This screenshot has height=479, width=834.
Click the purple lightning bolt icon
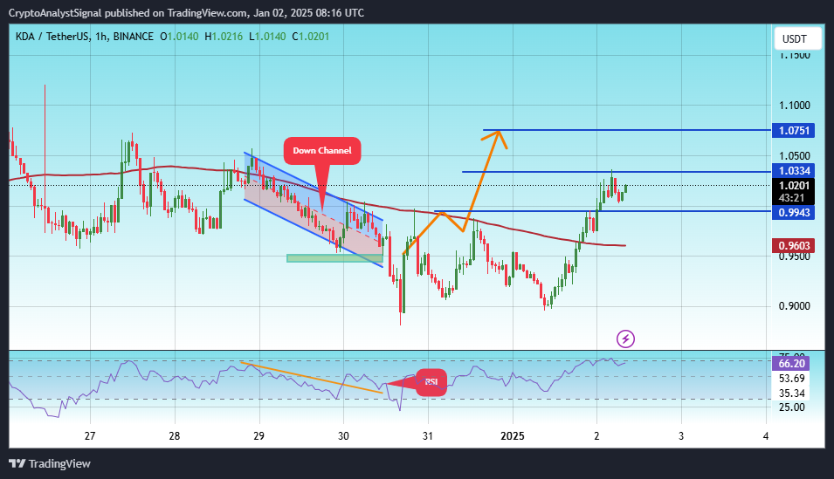click(625, 339)
